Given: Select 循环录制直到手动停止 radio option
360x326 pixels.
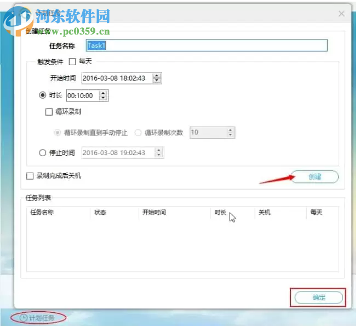Looking at the screenshot, I should click(x=57, y=133).
